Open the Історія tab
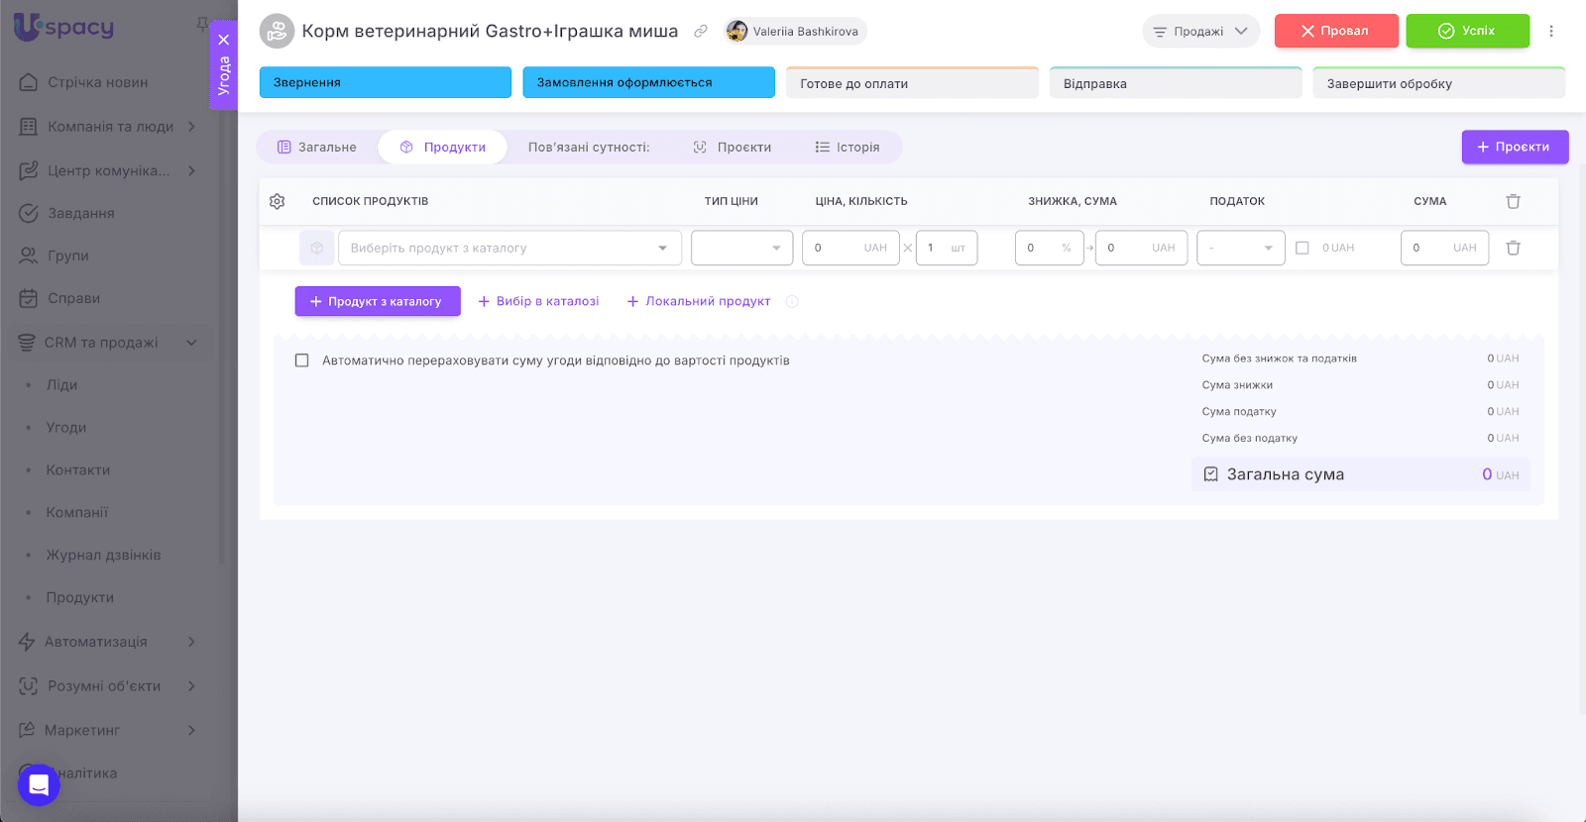 848,147
